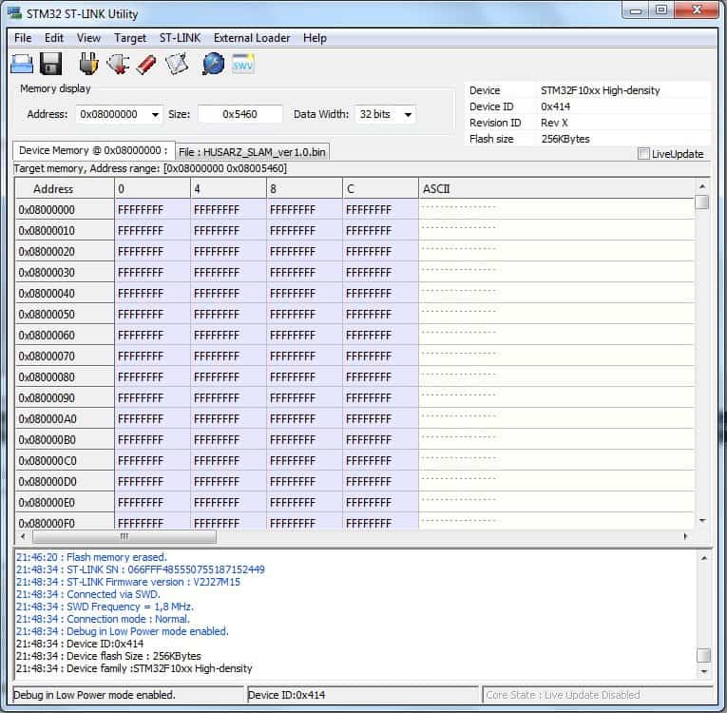The width and height of the screenshot is (727, 713).
Task: Click the ASCII column header
Action: click(556, 189)
